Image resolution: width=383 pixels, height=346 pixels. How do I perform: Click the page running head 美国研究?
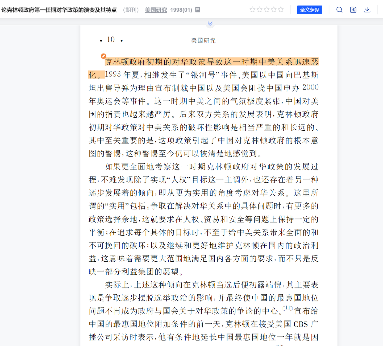click(203, 40)
